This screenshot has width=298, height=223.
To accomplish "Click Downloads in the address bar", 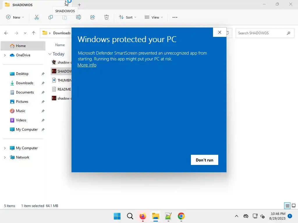I will click(62, 33).
